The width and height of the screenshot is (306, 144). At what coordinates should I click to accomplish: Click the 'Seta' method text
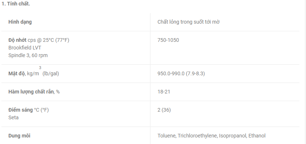14,117
